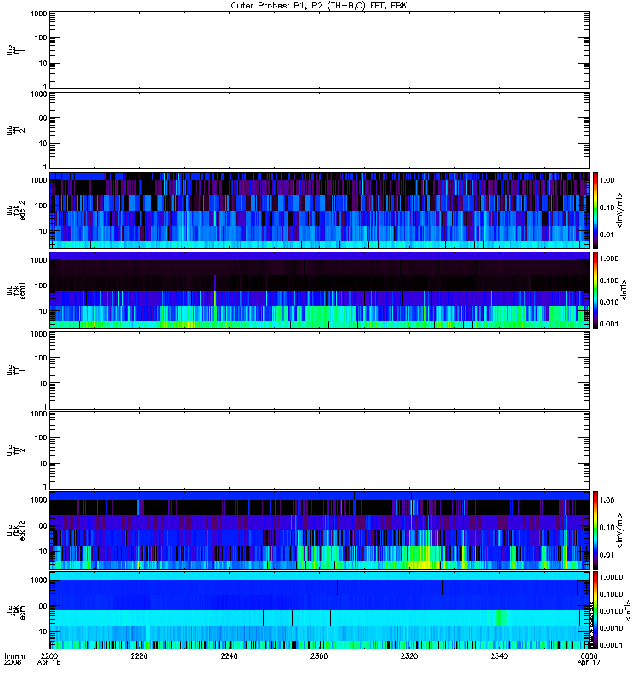Click the '2300' time axis label
The height and width of the screenshot is (680, 638).
pyautogui.click(x=319, y=655)
